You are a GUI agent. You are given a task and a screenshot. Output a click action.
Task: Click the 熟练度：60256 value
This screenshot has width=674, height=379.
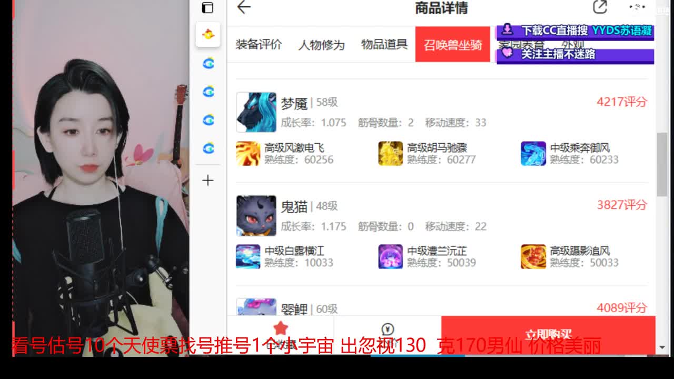pyautogui.click(x=299, y=159)
